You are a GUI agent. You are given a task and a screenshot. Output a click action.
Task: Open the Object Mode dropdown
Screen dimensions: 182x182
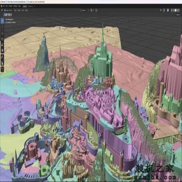(x=9, y=11)
